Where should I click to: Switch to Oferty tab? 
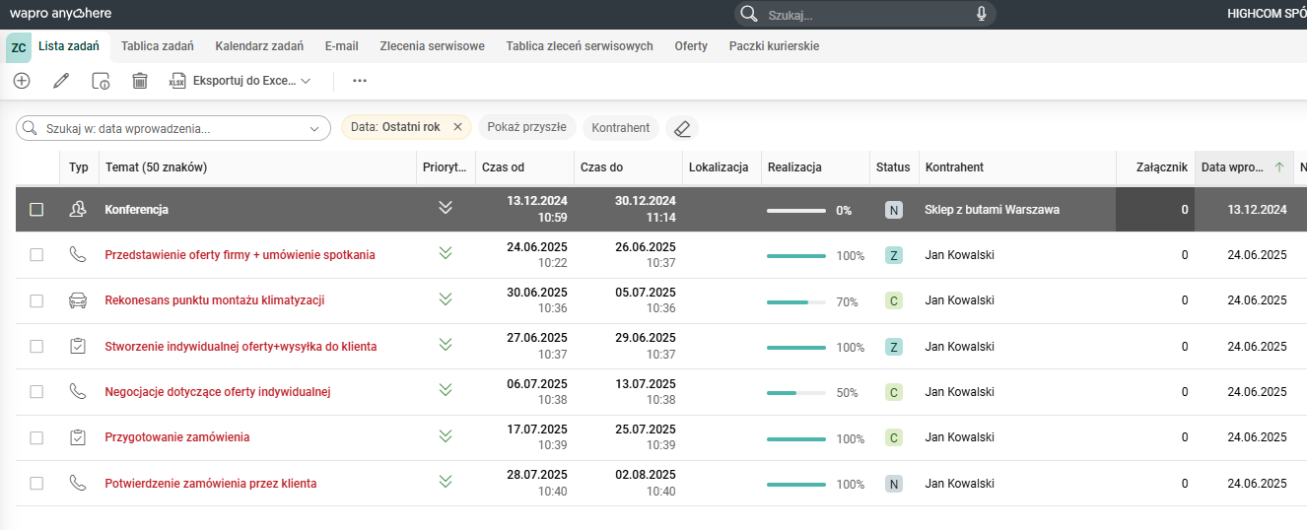[x=691, y=46]
